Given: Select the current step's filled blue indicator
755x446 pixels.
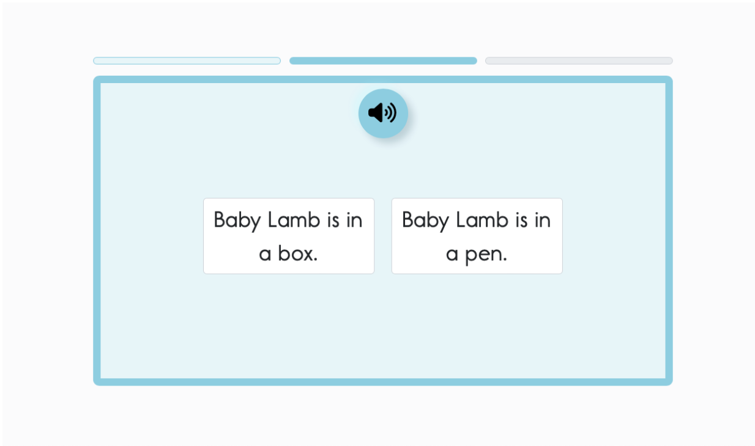Looking at the screenshot, I should (383, 60).
